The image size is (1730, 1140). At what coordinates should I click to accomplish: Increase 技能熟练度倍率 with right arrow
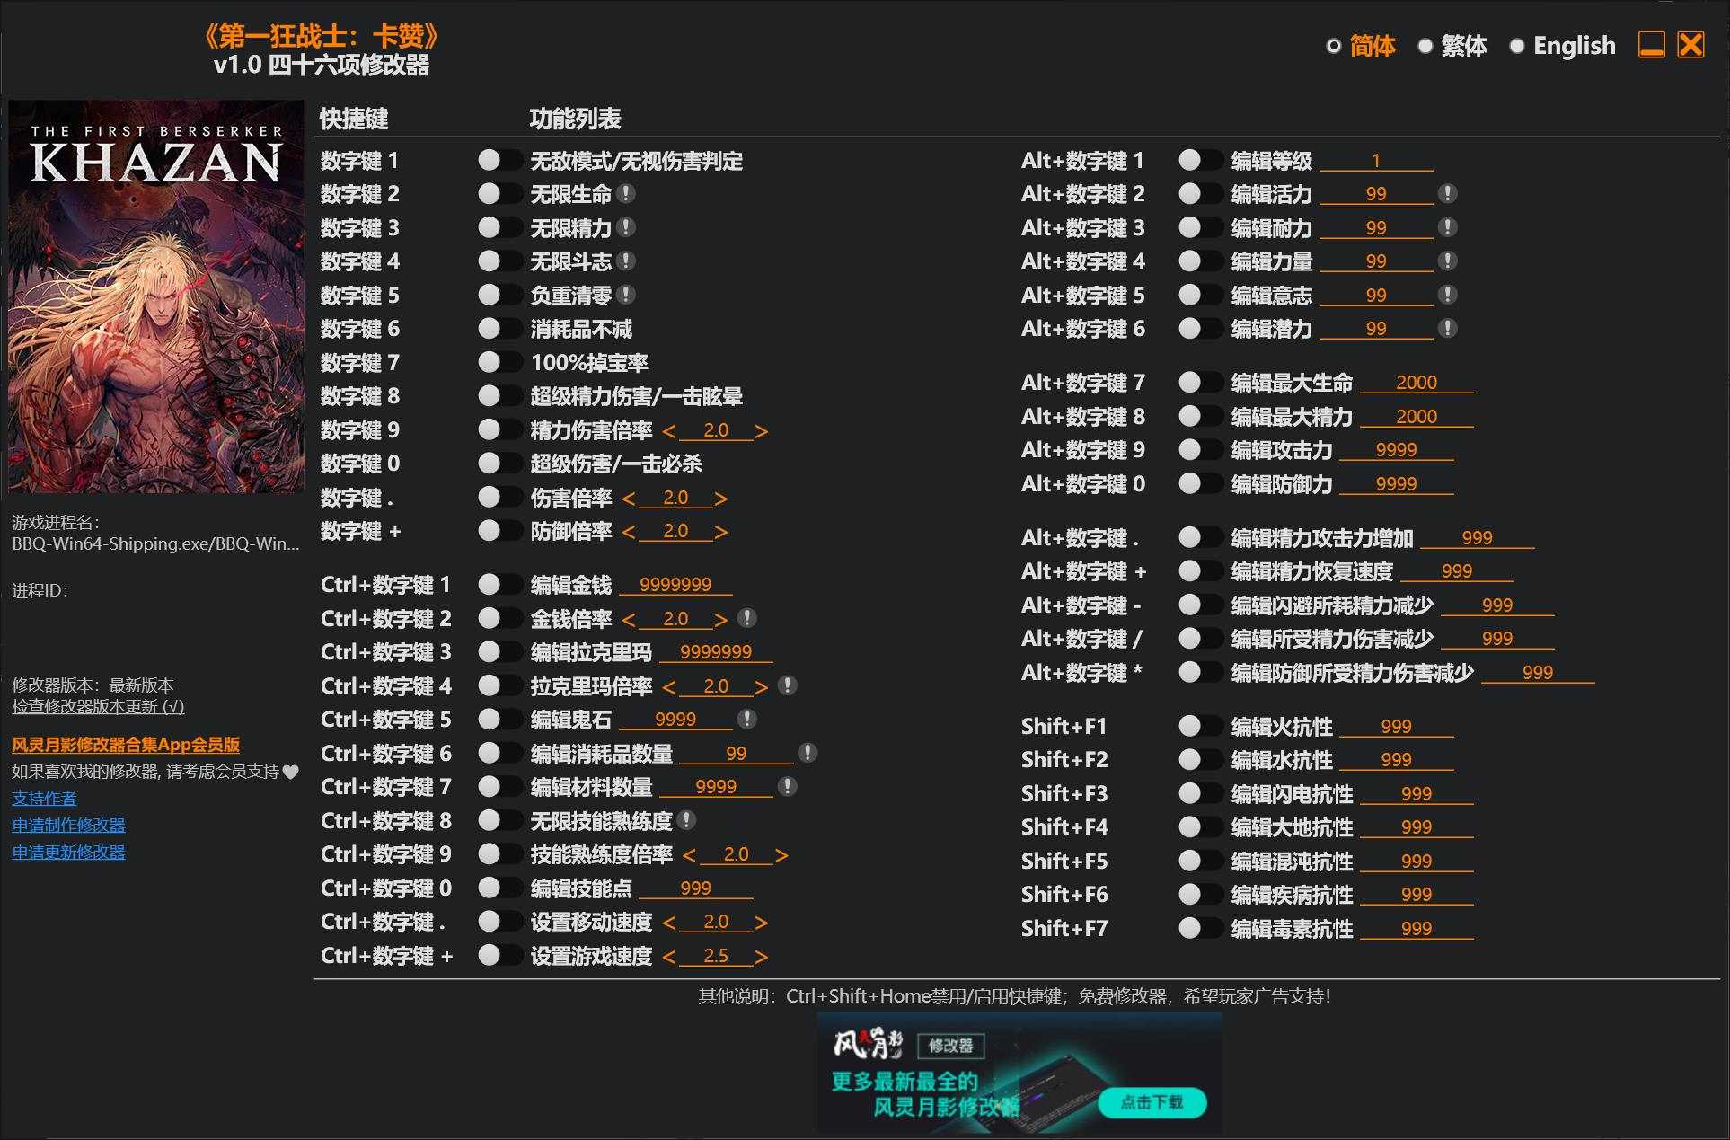tap(781, 855)
